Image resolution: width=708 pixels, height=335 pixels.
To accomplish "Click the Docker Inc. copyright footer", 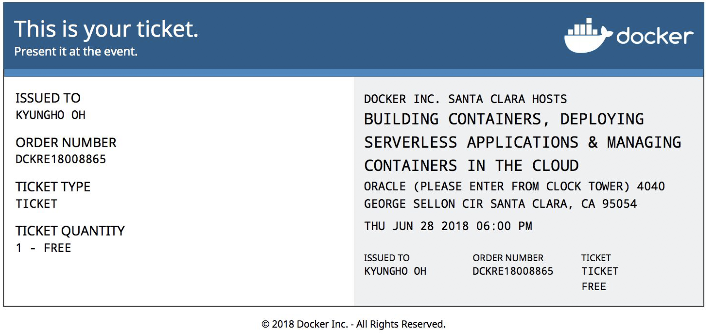I will click(354, 324).
